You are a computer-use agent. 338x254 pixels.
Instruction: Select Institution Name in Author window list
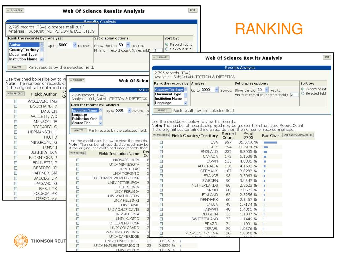coord(24,59)
